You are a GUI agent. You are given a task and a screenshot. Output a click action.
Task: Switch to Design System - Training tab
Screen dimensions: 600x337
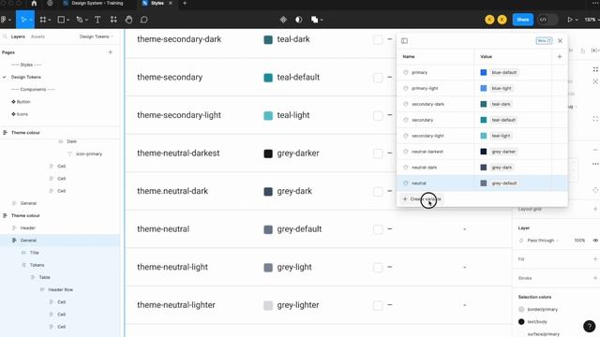(x=97, y=3)
